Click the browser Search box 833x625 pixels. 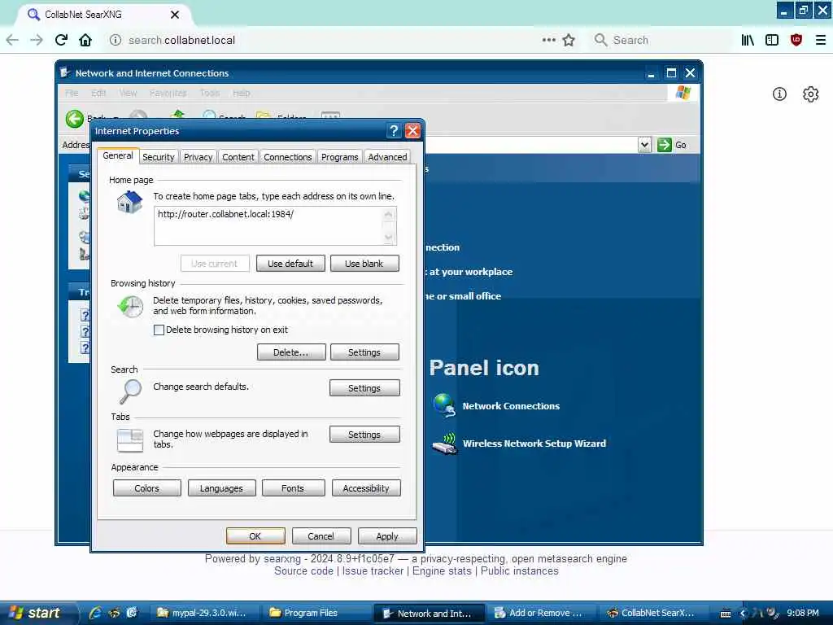(659, 40)
